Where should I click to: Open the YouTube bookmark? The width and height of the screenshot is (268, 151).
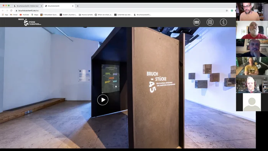coord(24,15)
